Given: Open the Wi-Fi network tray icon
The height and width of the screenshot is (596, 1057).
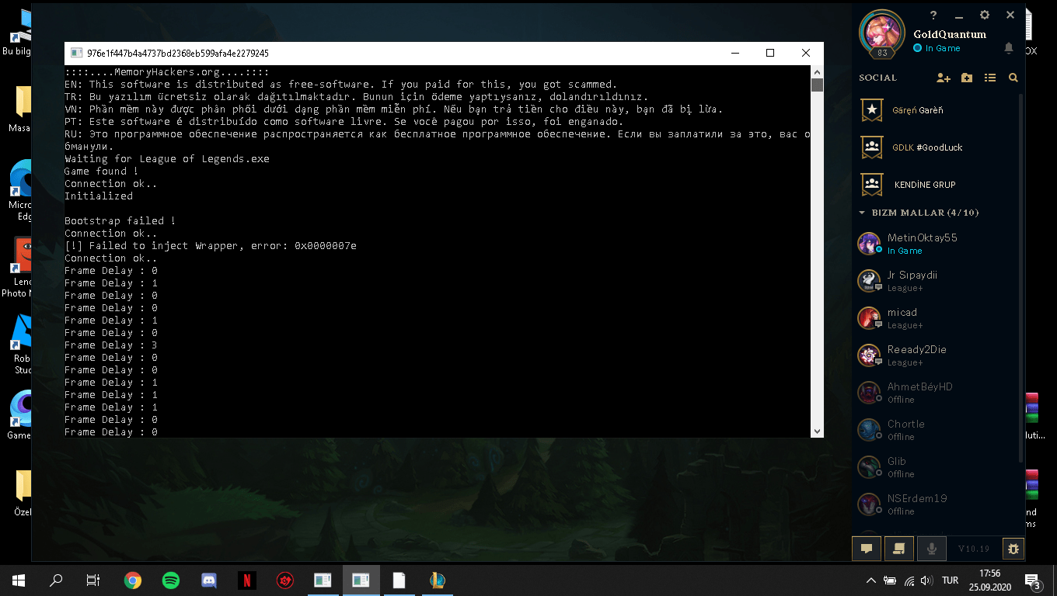Looking at the screenshot, I should click(x=908, y=580).
